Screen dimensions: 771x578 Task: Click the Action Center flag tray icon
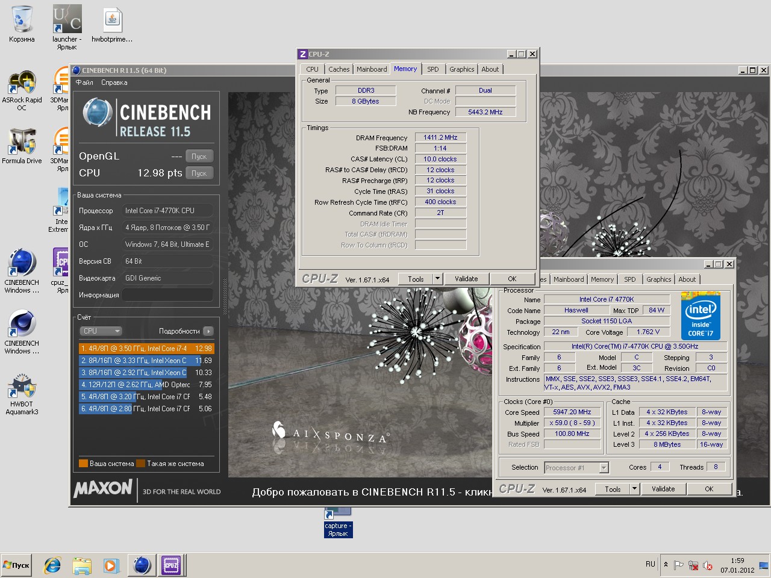(x=678, y=565)
